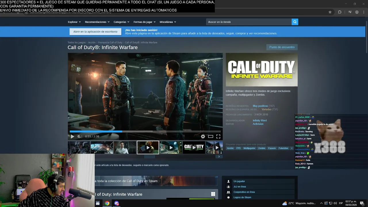Screen dimensions: 368x207
Task: Open Cooperativo en línea feature link
Action: 244,192
